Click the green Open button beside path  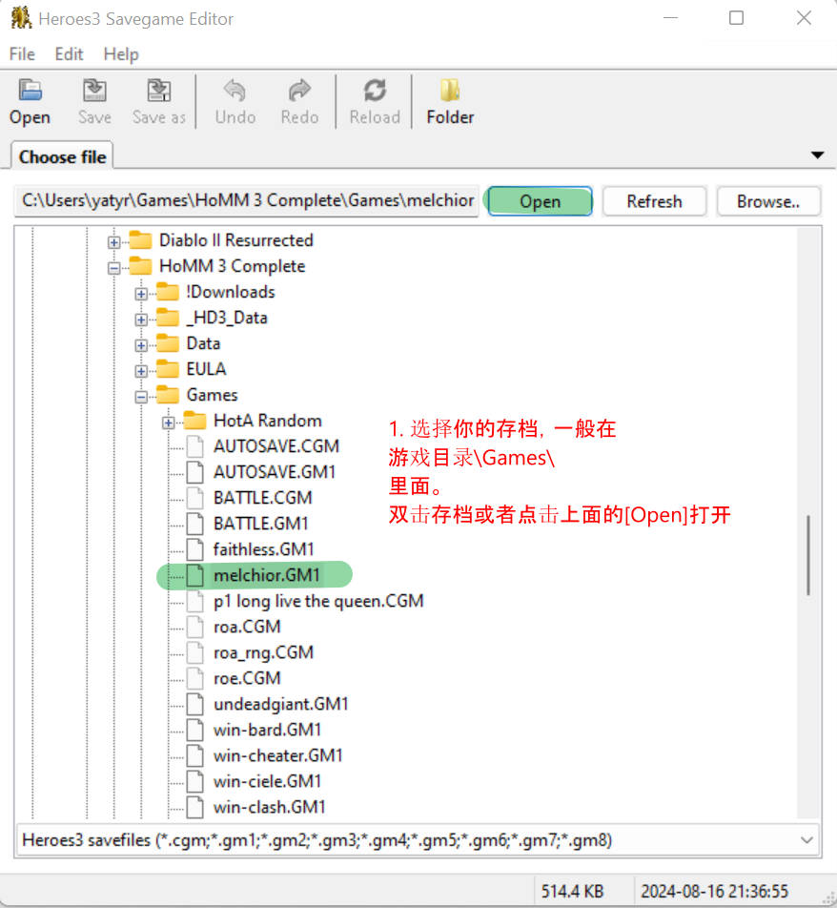pyautogui.click(x=541, y=201)
